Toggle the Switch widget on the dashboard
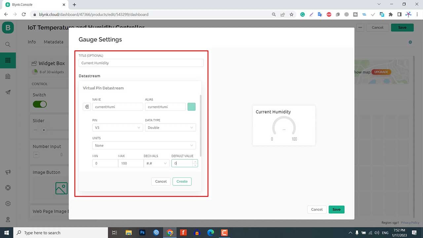 click(x=40, y=104)
